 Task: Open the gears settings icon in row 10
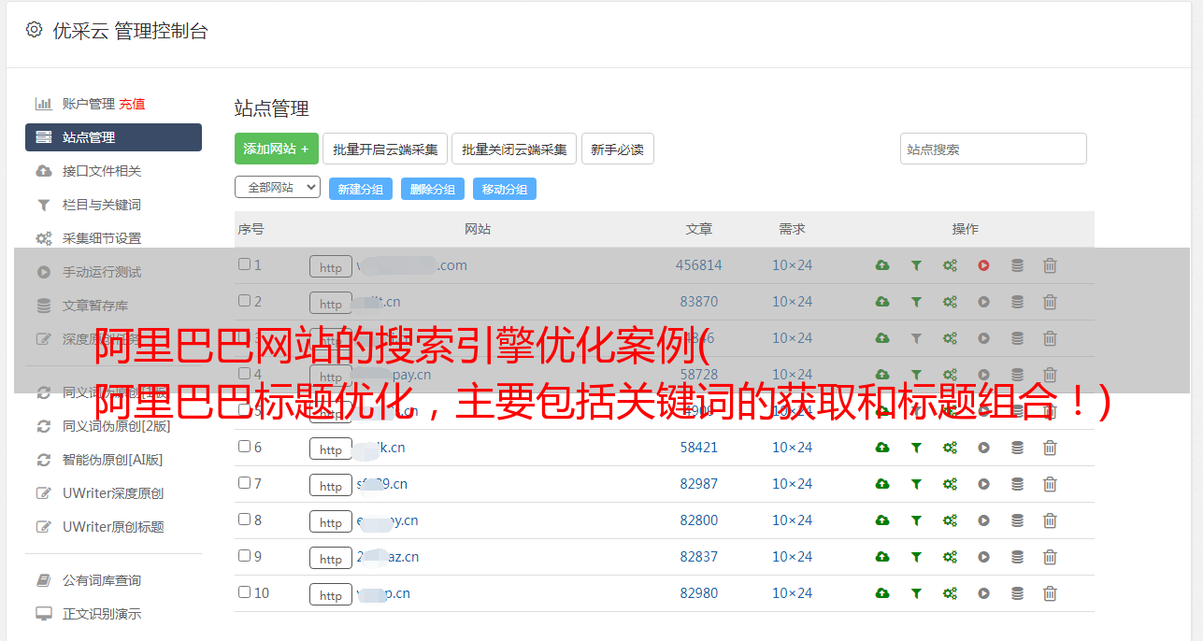950,593
